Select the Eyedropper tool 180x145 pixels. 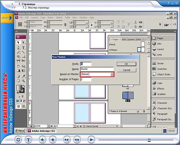(x=23, y=76)
